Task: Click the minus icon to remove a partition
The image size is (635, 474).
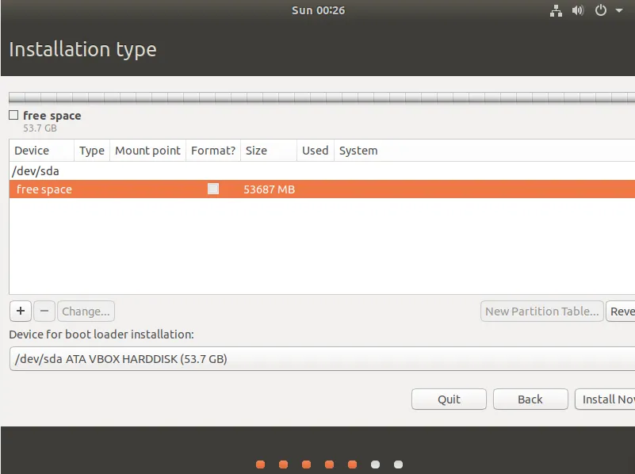Action: tap(44, 311)
